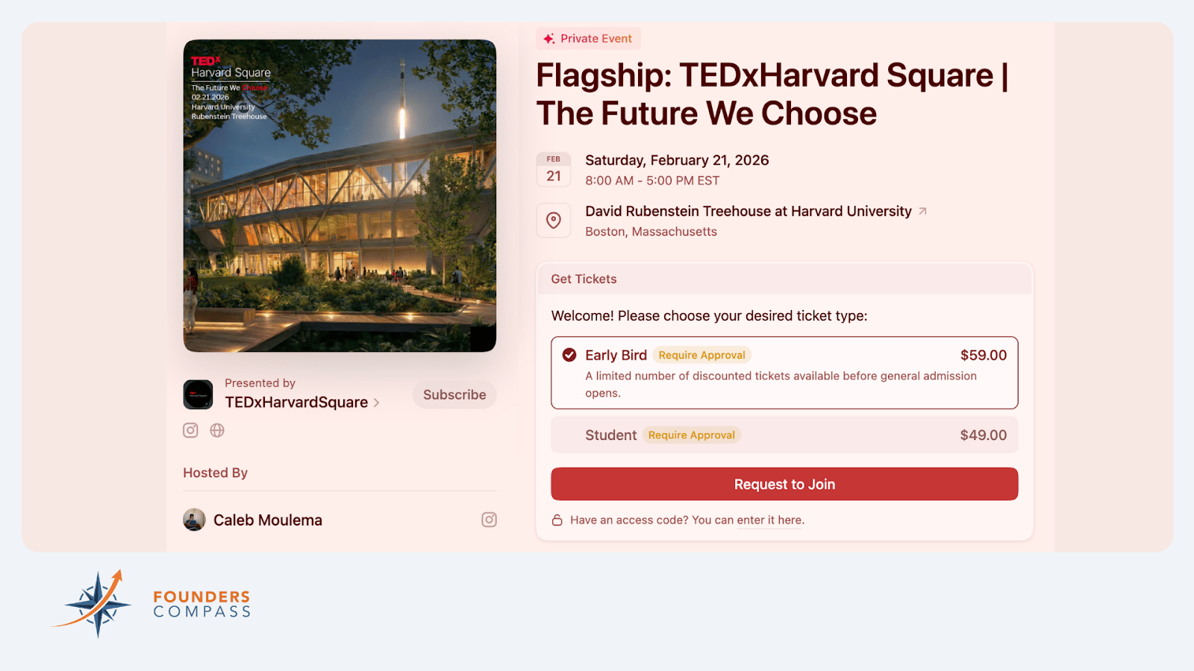1194x671 pixels.
Task: Expand TEDxHarvardSquare organizer page chevron
Action: pos(377,403)
